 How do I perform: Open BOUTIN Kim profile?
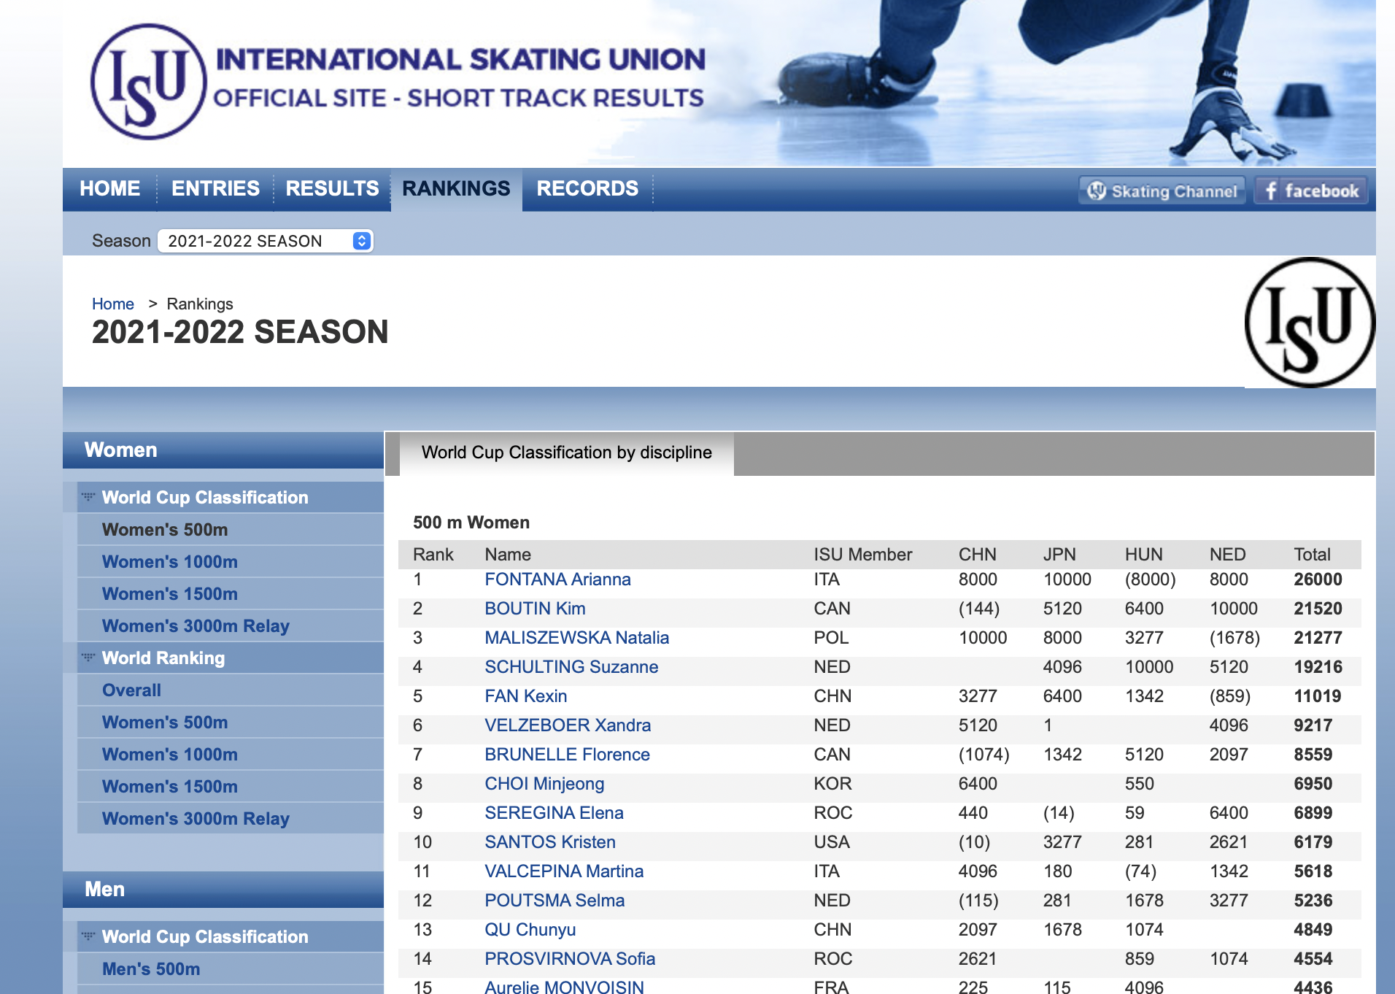pyautogui.click(x=535, y=609)
